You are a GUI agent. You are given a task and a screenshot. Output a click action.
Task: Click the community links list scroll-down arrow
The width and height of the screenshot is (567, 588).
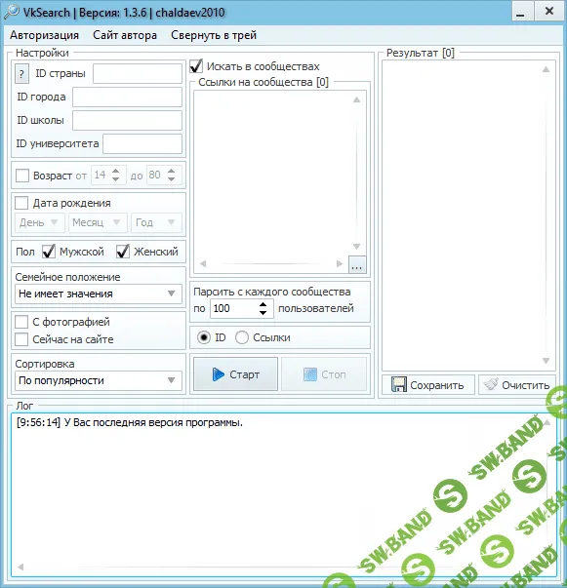coord(357,247)
